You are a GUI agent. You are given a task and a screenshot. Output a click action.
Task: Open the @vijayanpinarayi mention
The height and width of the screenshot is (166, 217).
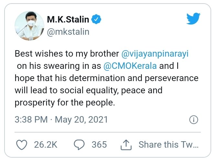pyautogui.click(x=154, y=53)
